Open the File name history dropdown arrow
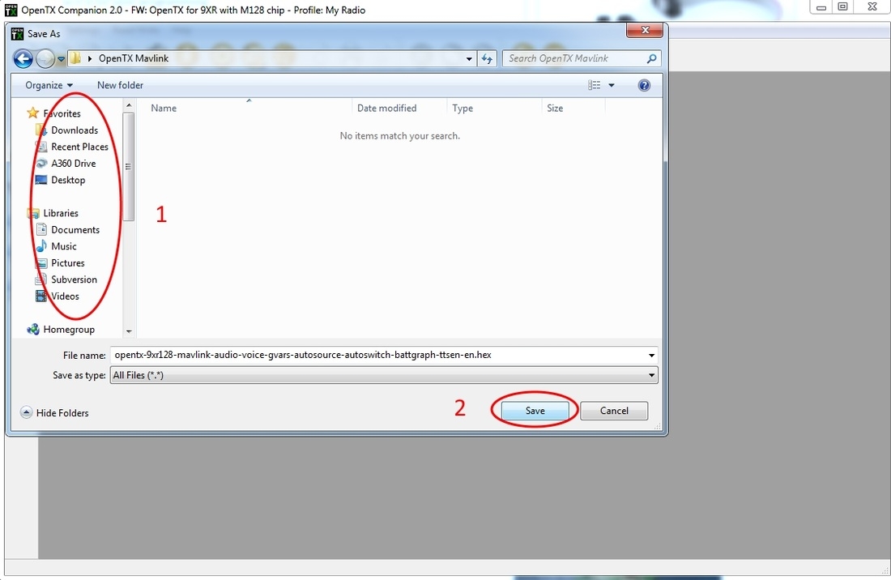Screen dimensions: 891x580 [652, 355]
